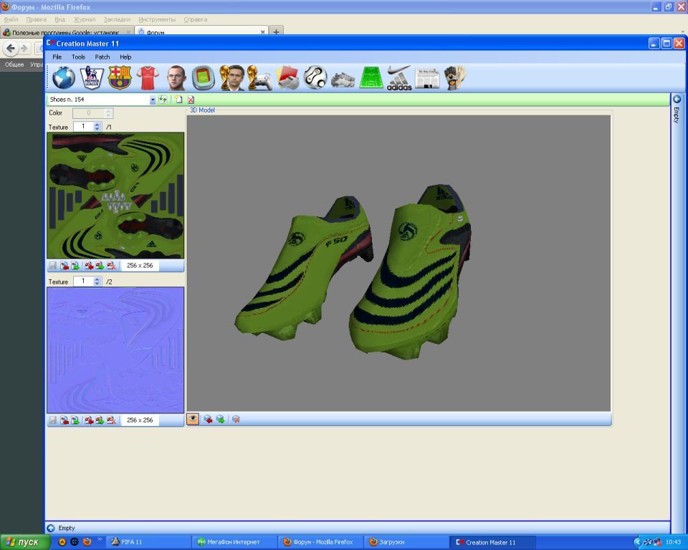Open the Tournament editor trophy-and-gamepad icon
Screen dimensions: 688x550
259,78
